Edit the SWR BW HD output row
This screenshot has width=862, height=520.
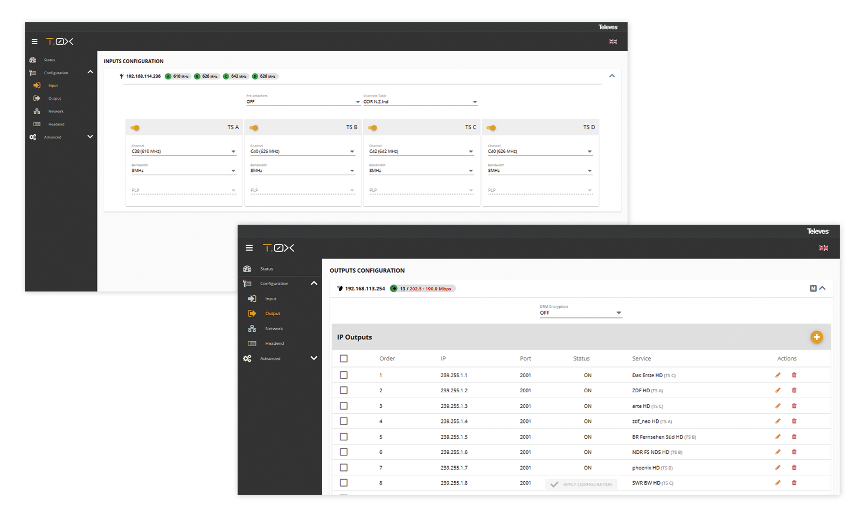coord(778,482)
